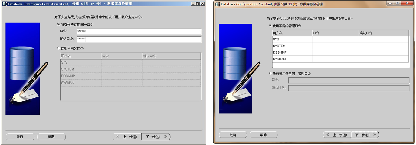Click the SYSMAN 口令 cell in right window

(336, 59)
